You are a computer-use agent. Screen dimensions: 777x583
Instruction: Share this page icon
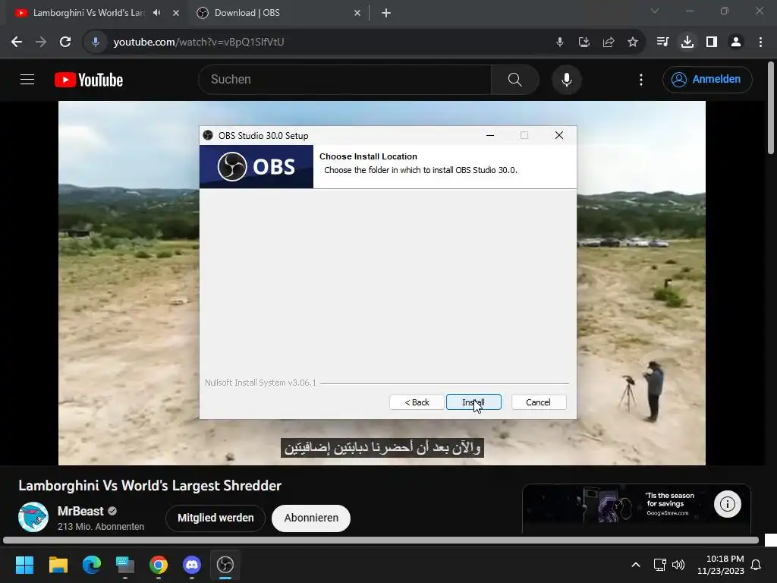tap(608, 43)
